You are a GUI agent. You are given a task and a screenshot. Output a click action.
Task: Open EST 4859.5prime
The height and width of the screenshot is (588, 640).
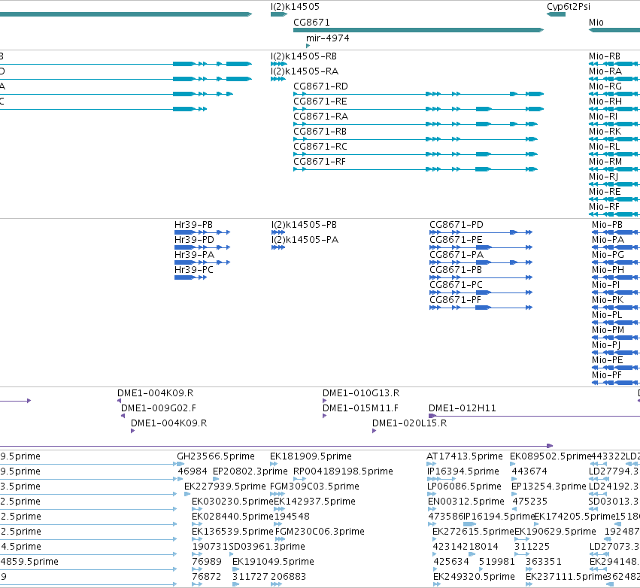point(29,562)
